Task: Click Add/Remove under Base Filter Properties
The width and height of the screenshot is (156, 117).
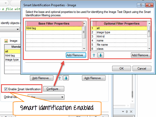Action: click(x=76, y=55)
